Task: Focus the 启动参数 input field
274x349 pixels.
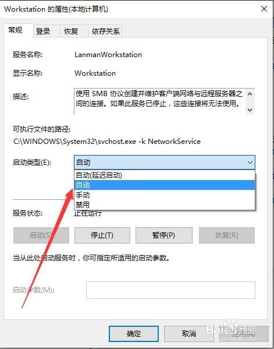Action: tap(170, 290)
